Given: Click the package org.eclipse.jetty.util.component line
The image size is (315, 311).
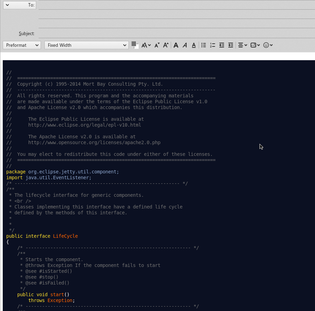Looking at the screenshot, I should 63,172.
